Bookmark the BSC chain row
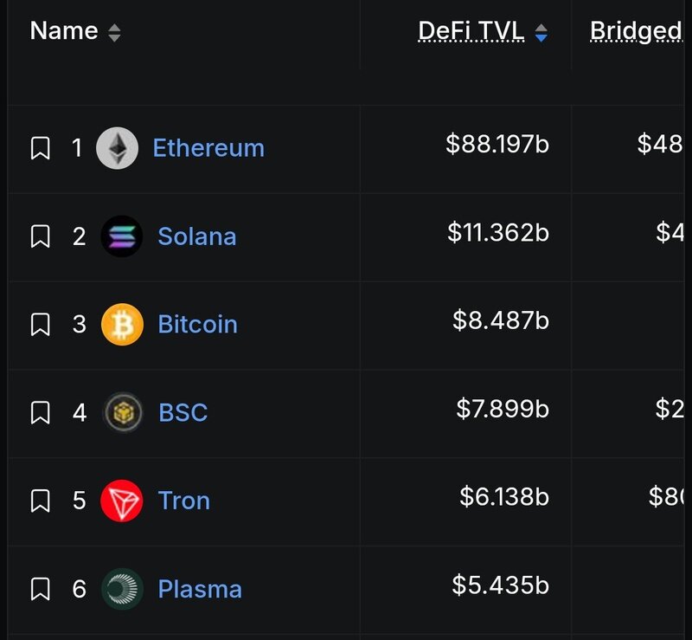The width and height of the screenshot is (692, 640). pyautogui.click(x=40, y=412)
